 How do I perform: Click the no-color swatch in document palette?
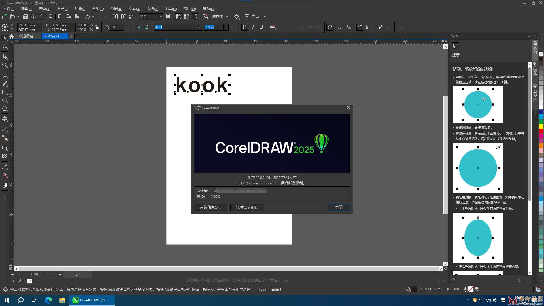click(30, 281)
